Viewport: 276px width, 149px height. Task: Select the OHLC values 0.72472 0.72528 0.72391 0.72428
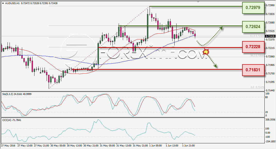(x=39, y=3)
